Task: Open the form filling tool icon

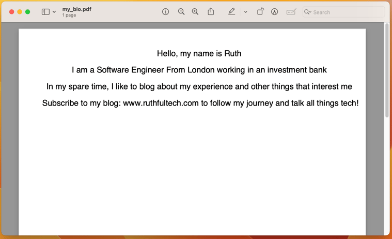Action: (x=291, y=12)
